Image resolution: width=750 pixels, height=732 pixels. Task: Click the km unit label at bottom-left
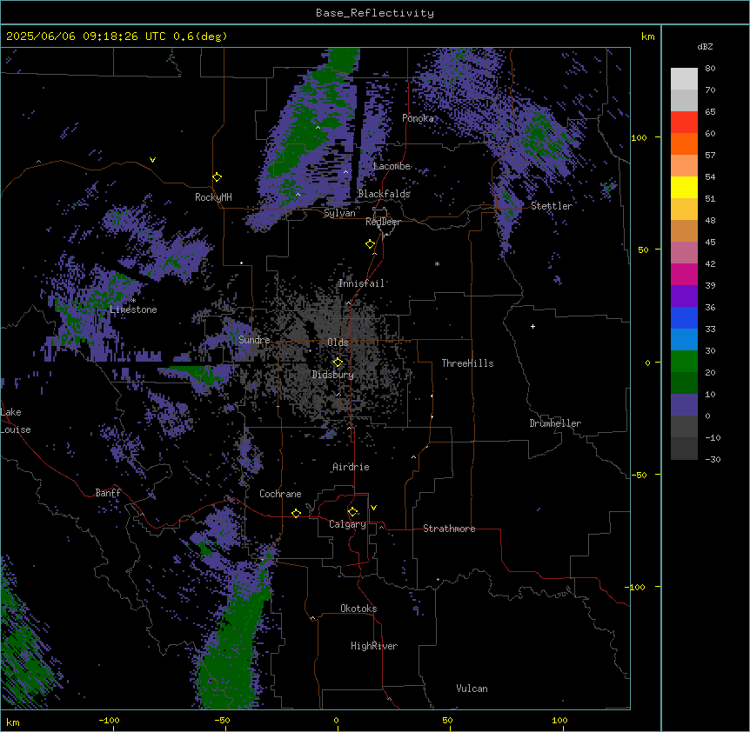tap(13, 722)
